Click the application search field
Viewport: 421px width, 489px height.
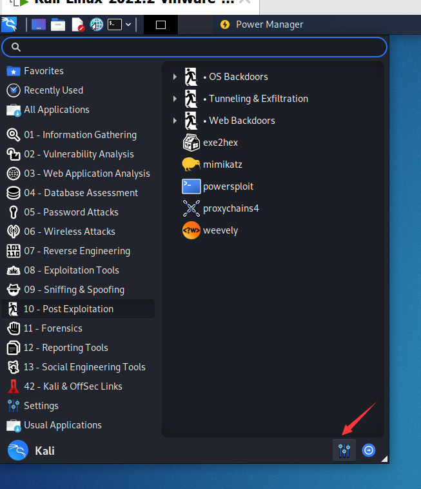point(195,47)
